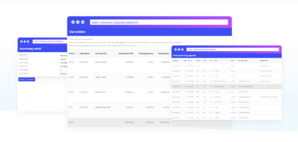Screen dimensions: 298x142
Task: Select the highlighted gray row in the agenda
Action: pyautogui.click(x=227, y=86)
